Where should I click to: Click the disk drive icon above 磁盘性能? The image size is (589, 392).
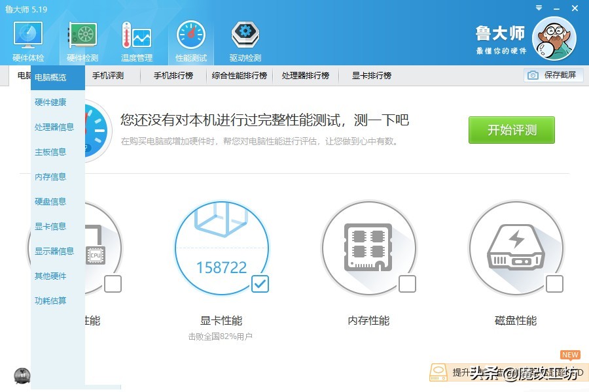tap(516, 245)
